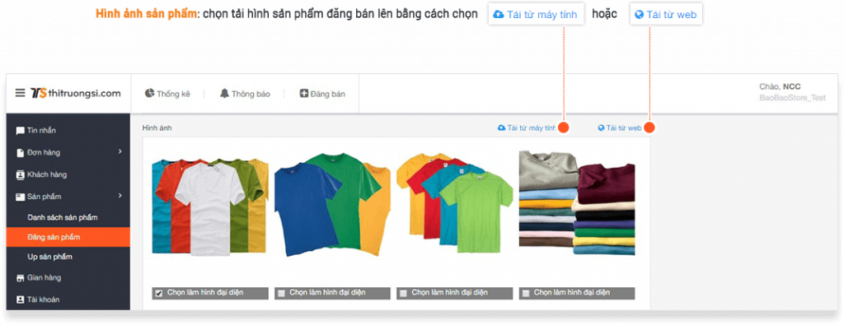This screenshot has height=325, width=844.
Task: Click the Đăng bán plus icon
Action: 304,94
